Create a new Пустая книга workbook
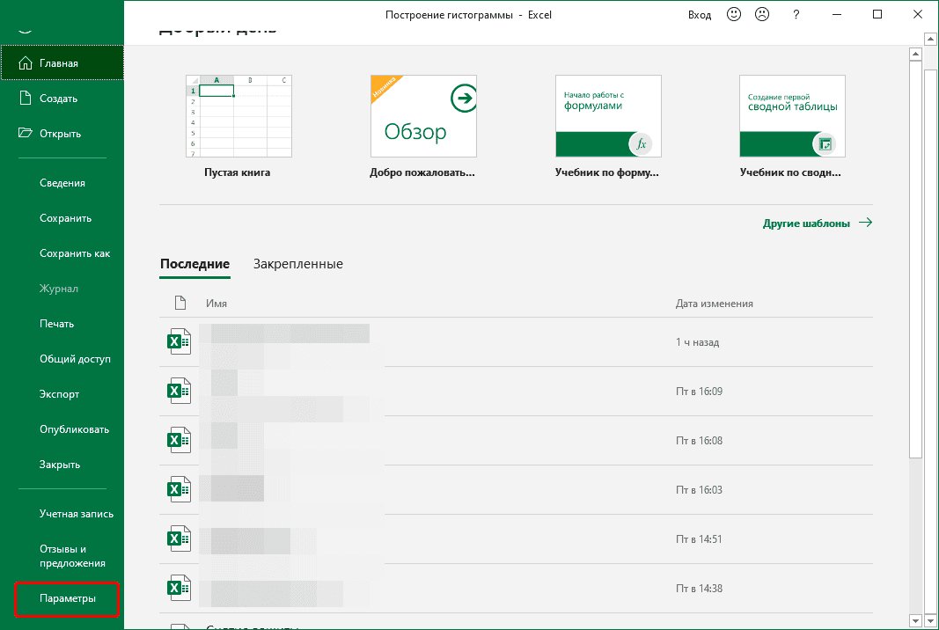 [x=238, y=114]
